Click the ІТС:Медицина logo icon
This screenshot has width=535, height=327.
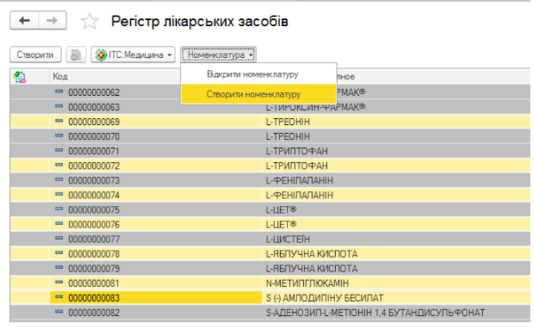100,55
